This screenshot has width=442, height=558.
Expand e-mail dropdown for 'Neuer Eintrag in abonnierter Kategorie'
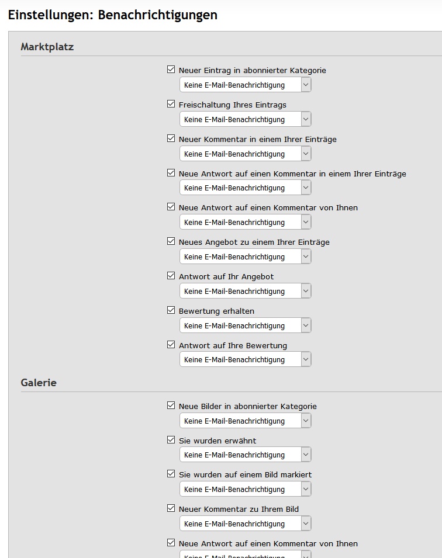245,85
